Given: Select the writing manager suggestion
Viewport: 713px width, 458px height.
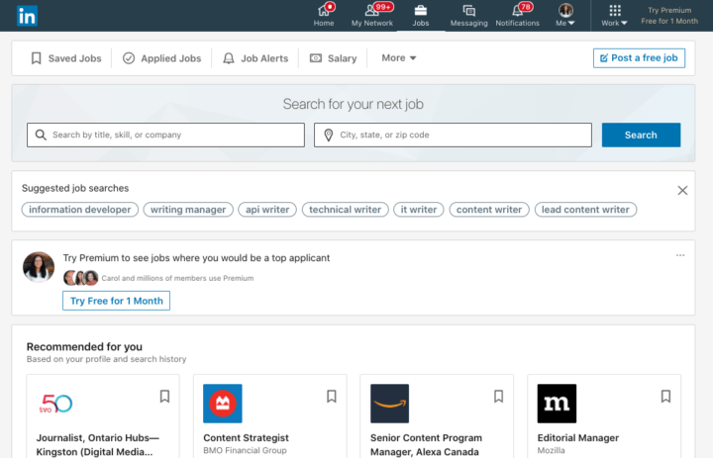Looking at the screenshot, I should point(188,210).
